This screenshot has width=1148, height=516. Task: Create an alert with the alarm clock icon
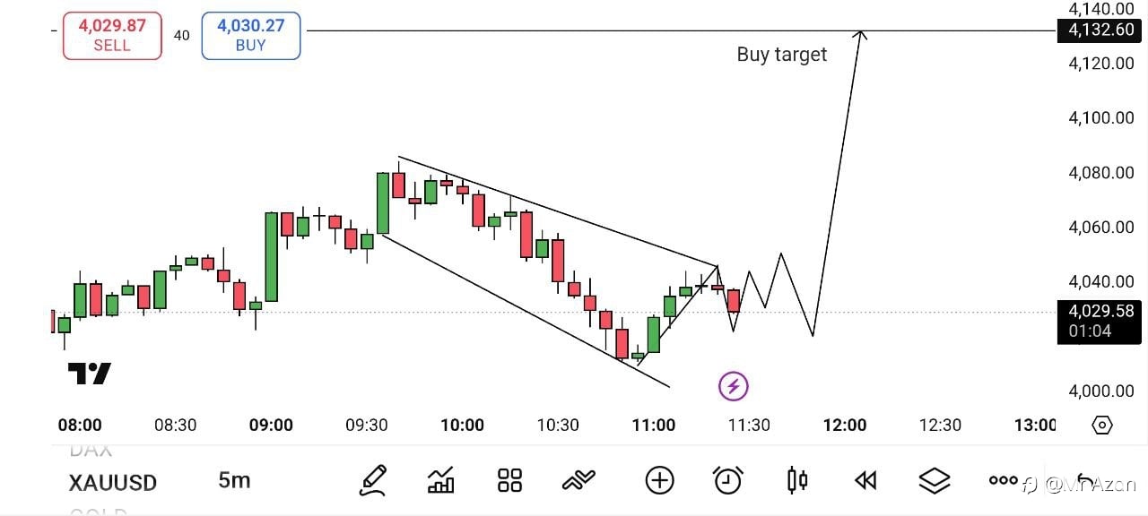click(727, 481)
